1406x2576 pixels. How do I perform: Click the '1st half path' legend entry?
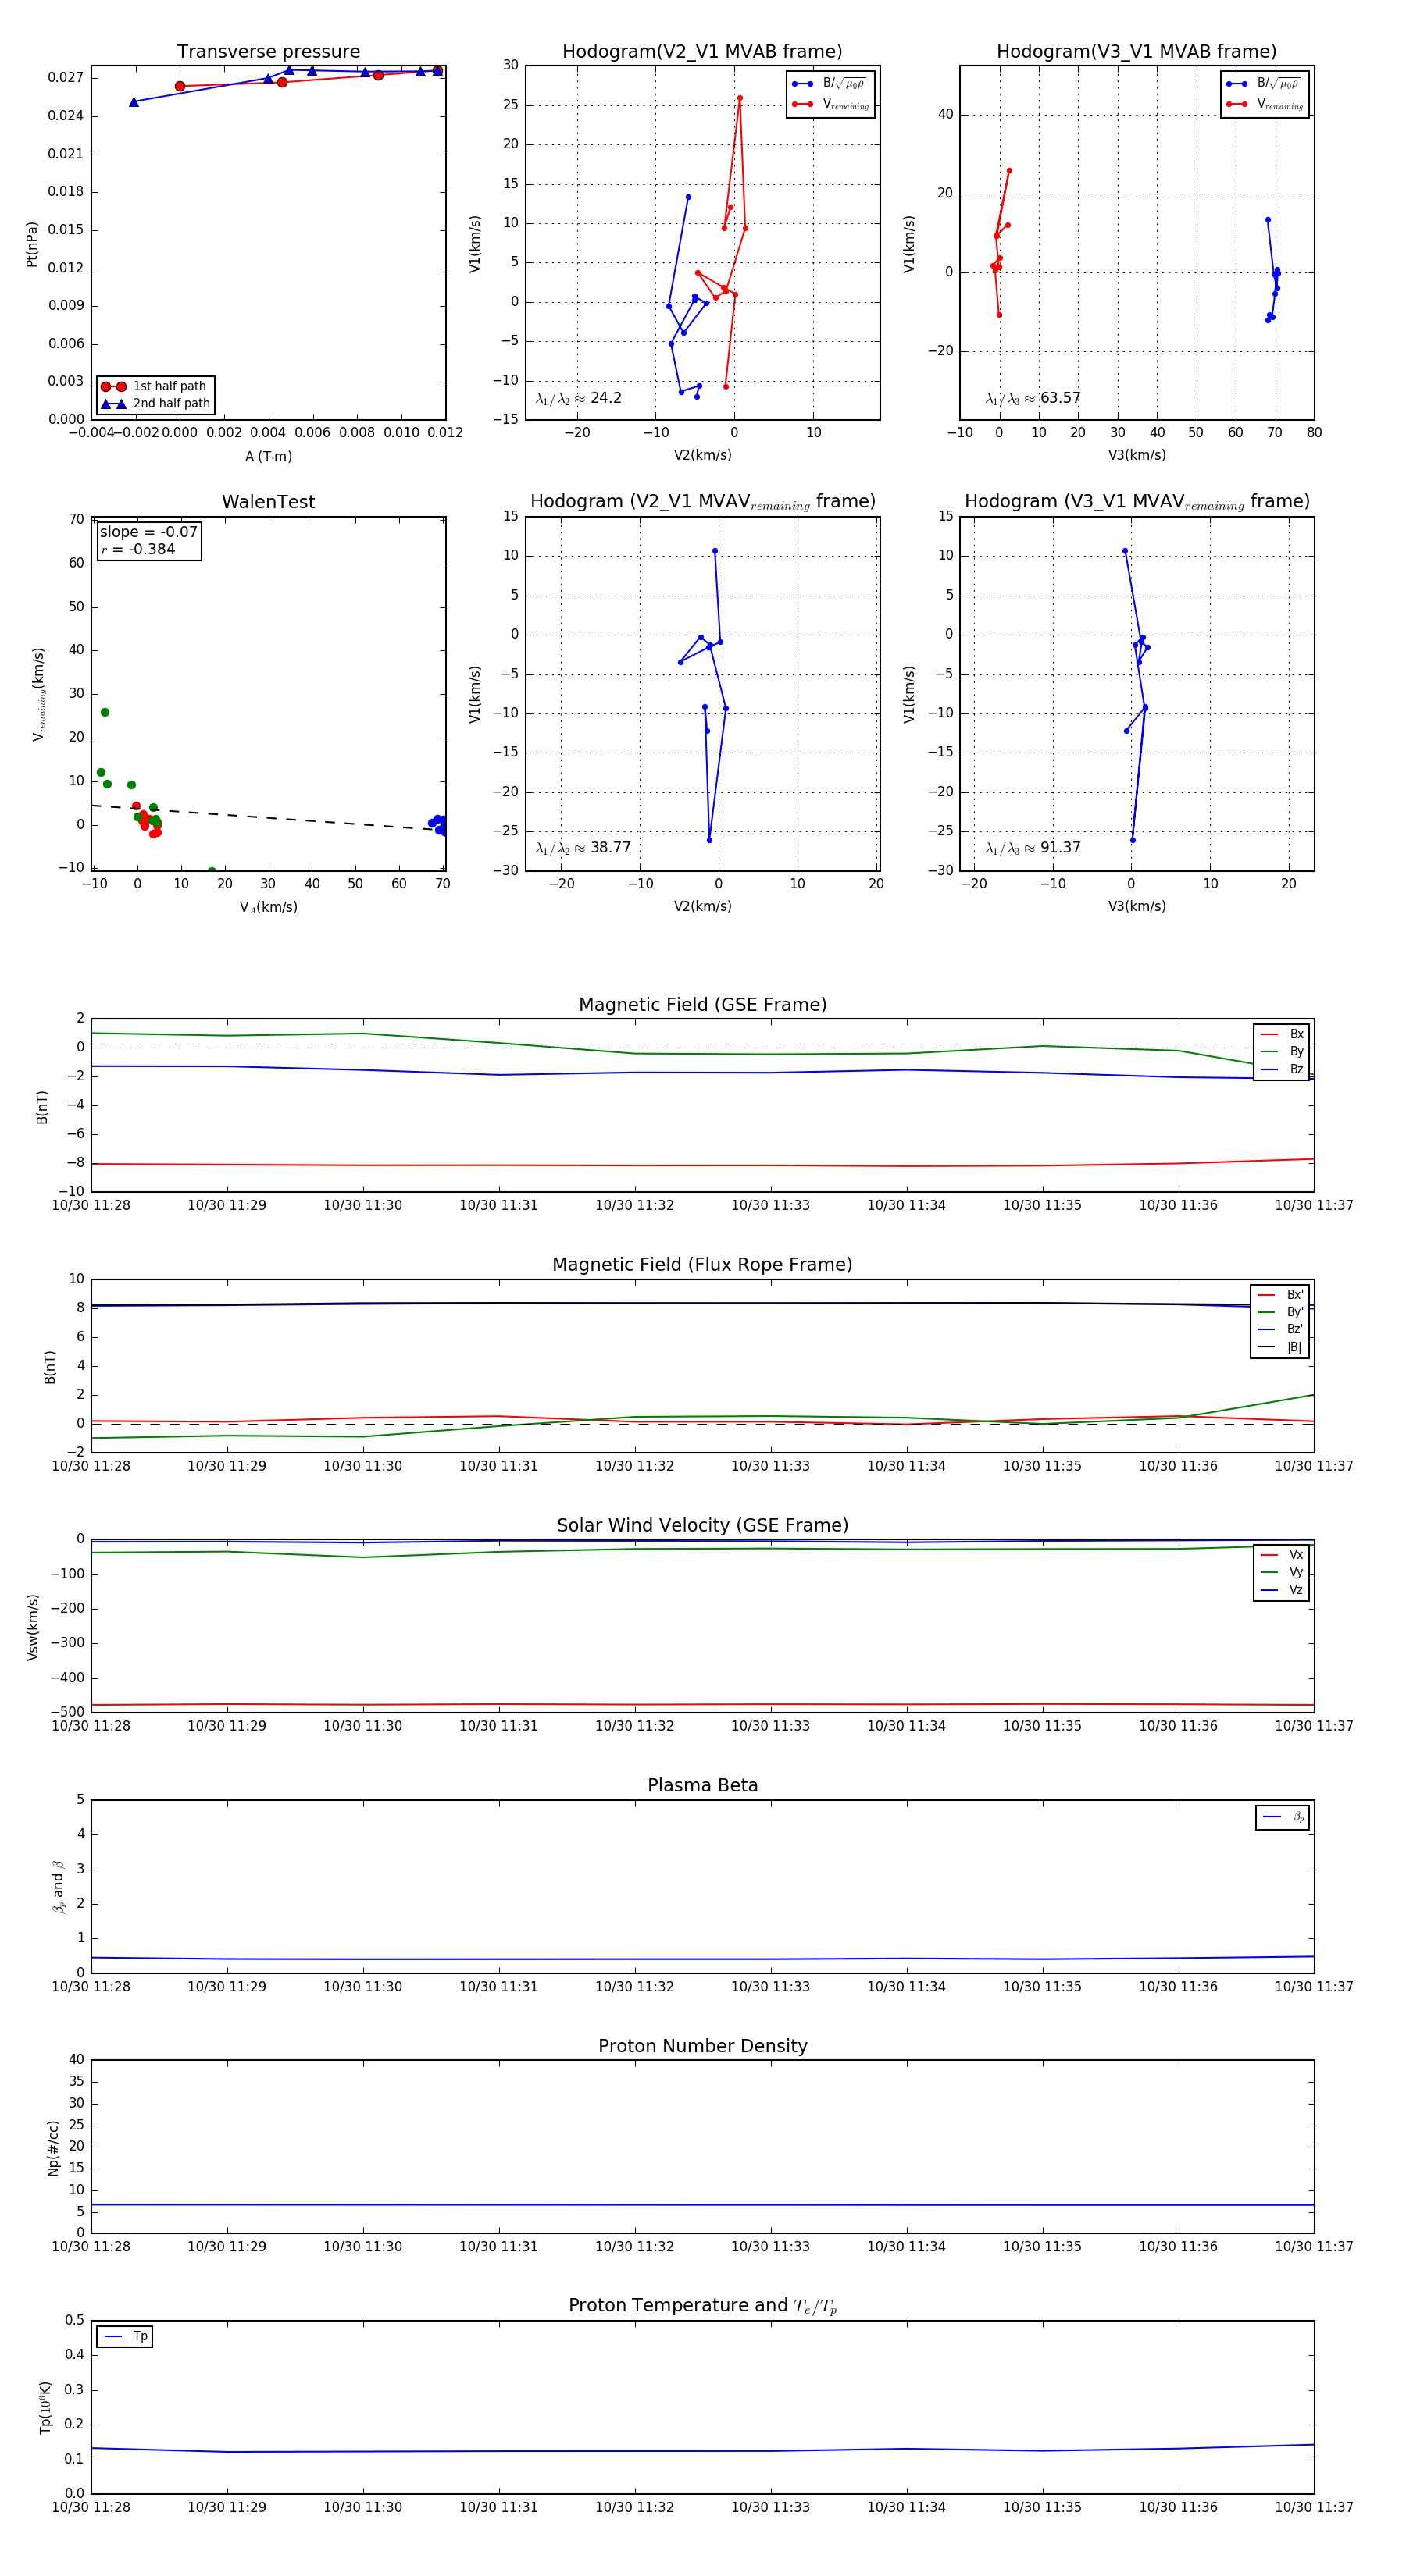pos(155,386)
